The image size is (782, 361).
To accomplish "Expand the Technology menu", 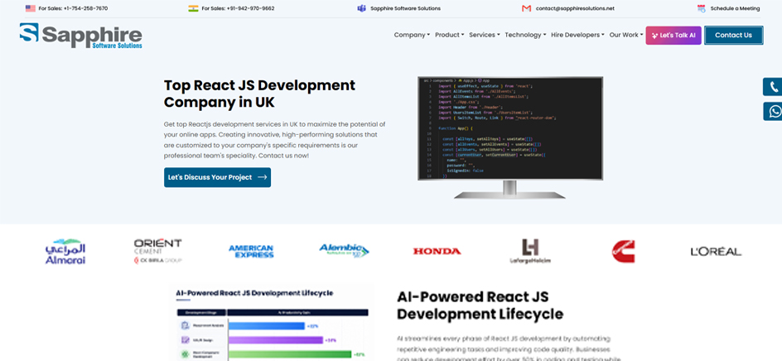I will click(x=525, y=35).
